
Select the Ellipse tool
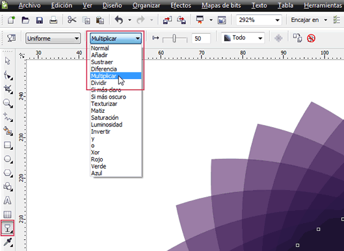8,159
